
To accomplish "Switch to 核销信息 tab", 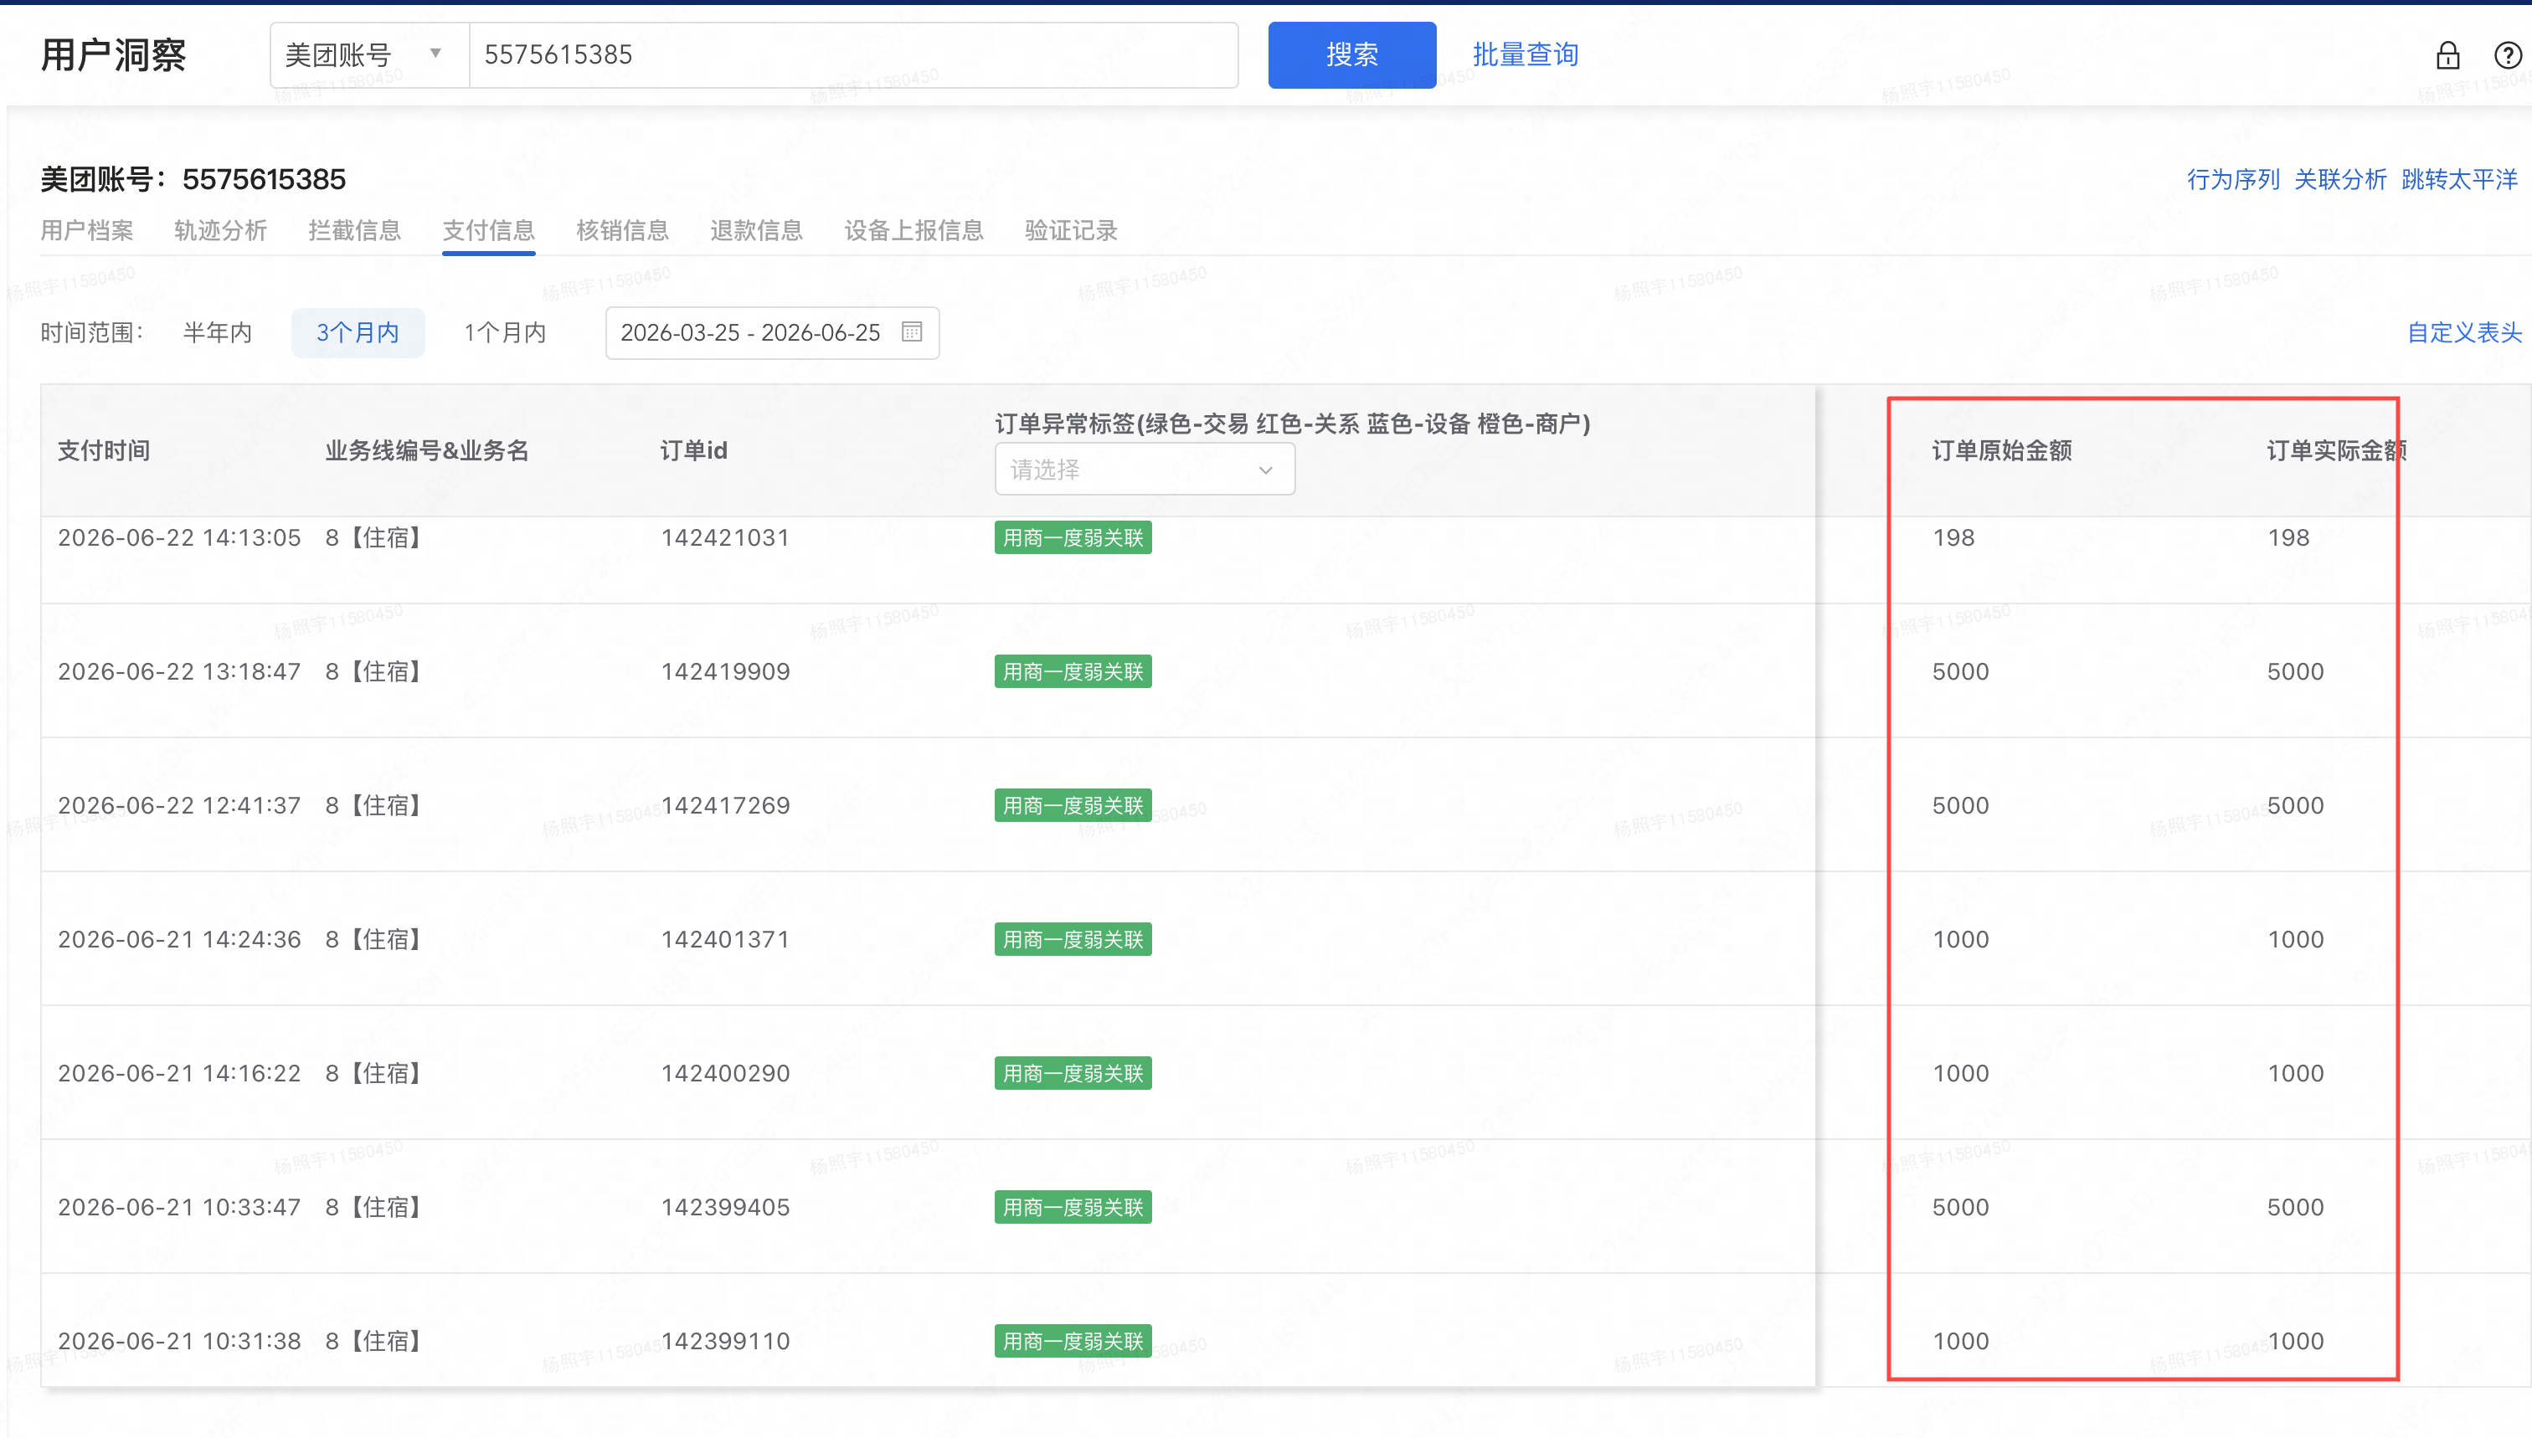I will coord(622,231).
